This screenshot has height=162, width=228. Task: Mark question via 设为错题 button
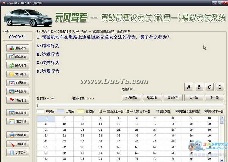coord(131,97)
